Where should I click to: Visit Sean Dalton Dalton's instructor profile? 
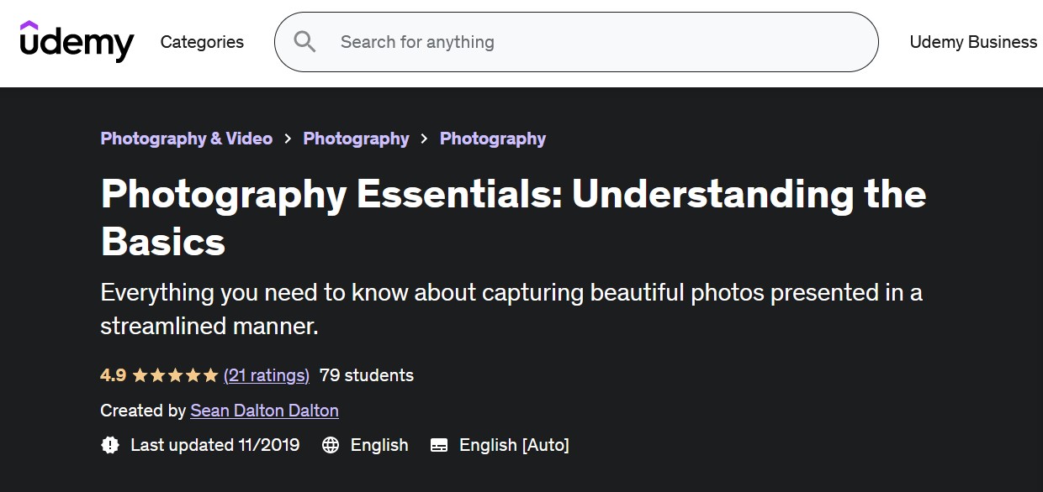coord(264,411)
